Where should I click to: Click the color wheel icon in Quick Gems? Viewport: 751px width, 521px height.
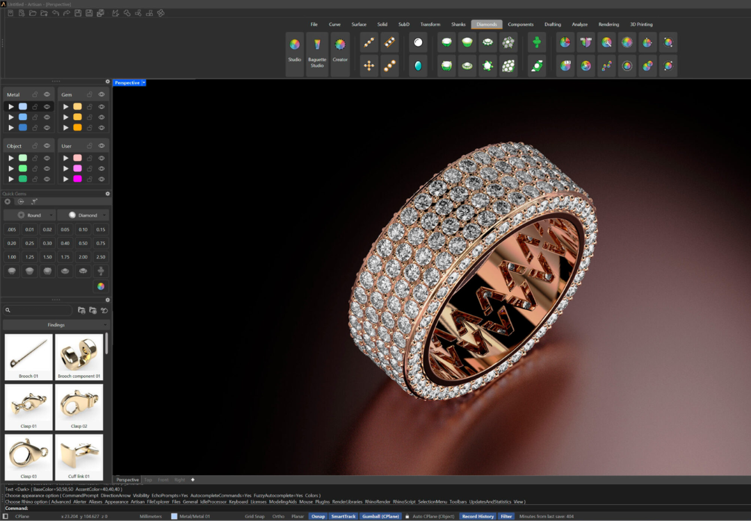tap(101, 286)
